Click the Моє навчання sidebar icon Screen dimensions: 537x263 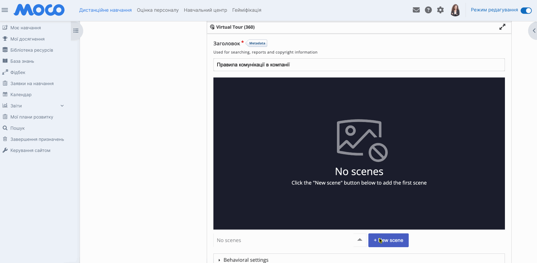point(5,28)
